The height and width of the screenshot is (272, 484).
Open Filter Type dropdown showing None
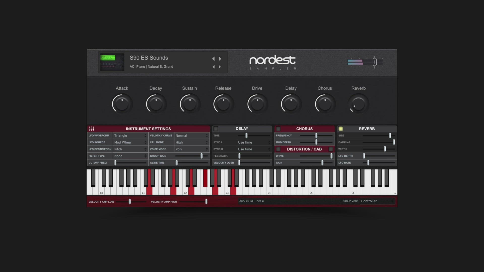click(130, 156)
